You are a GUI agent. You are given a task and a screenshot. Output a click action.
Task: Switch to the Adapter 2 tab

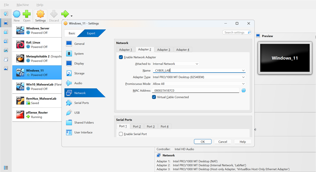[x=145, y=49]
